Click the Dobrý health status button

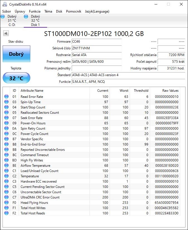tap(16, 54)
